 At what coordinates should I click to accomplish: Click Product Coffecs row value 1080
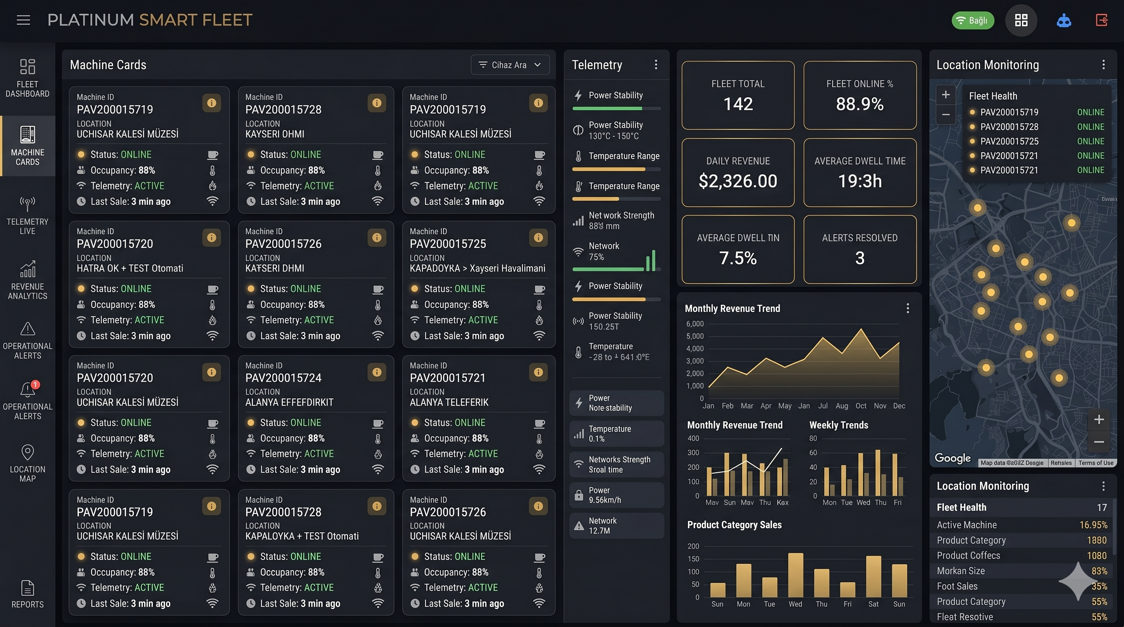(x=1097, y=556)
